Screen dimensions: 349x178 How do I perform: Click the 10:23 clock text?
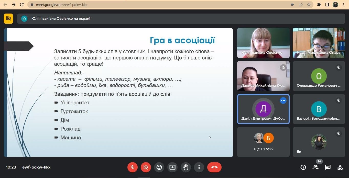tap(11, 167)
